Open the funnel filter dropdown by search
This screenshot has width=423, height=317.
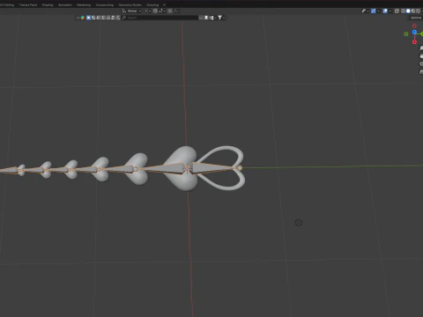coord(221,18)
